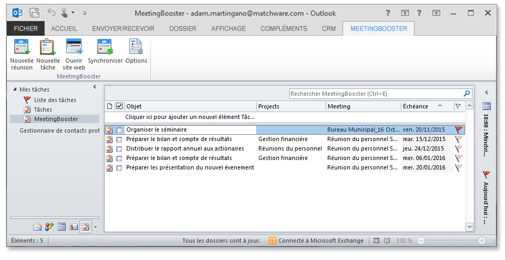Open the FICHIER tab

[26, 28]
